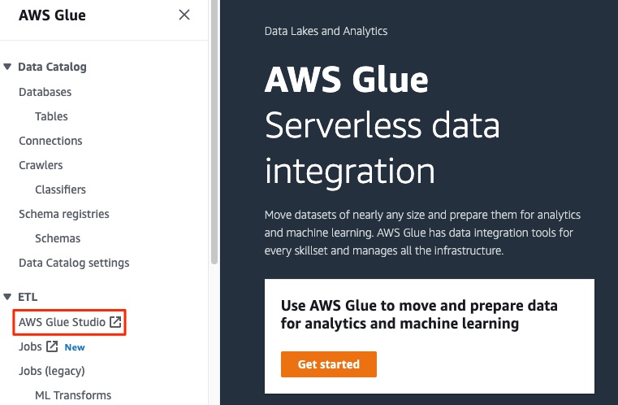Viewport: 618px width, 405px height.
Task: Collapse the ETL section triangle
Action: [7, 297]
